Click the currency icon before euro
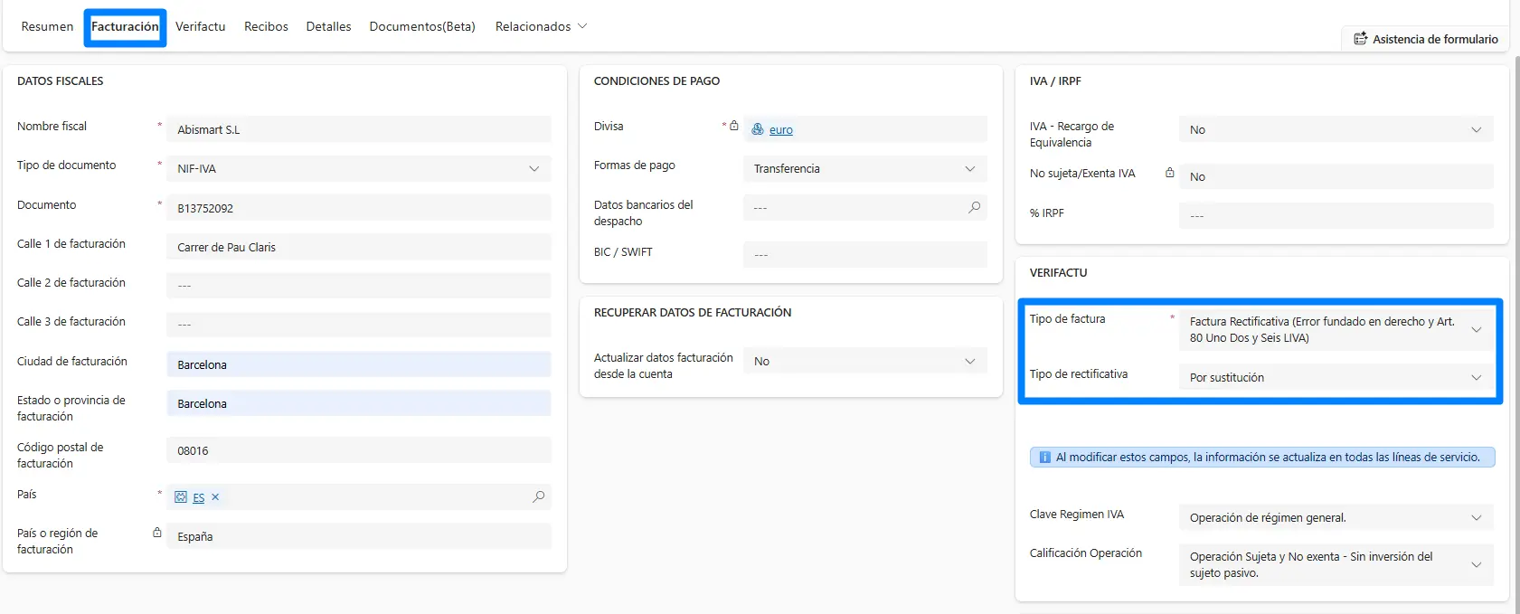 click(x=758, y=129)
